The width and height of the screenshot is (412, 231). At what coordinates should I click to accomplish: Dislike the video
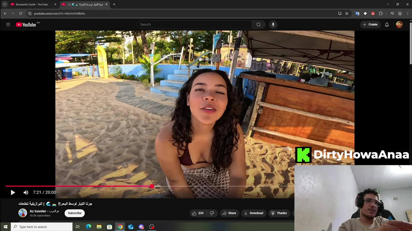point(212,213)
